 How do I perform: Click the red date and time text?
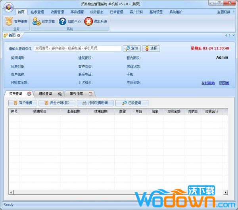pos(210,48)
